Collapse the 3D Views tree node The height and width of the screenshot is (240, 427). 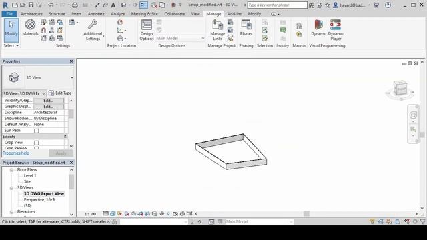[11, 188]
